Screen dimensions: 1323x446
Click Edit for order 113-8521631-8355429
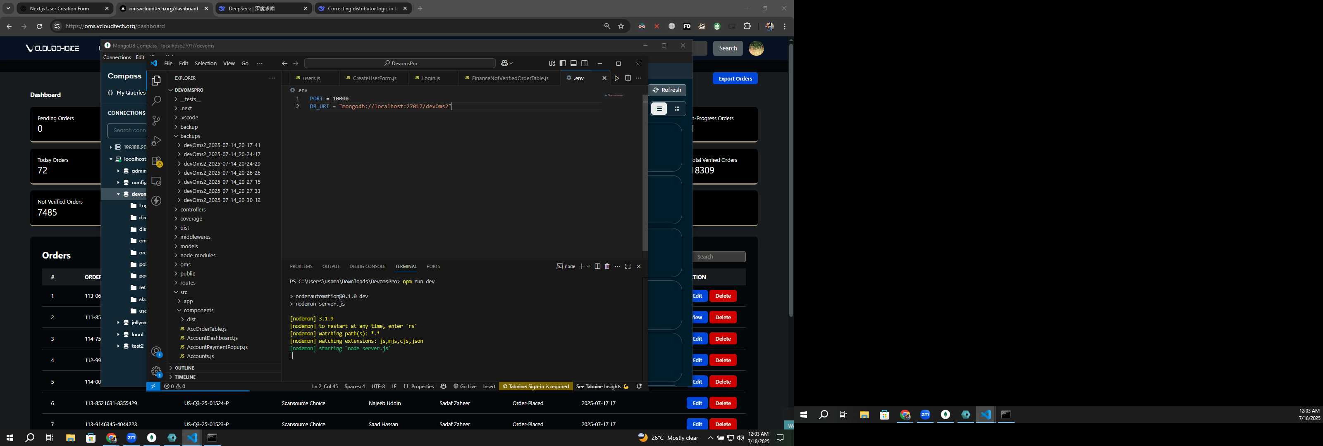coord(697,403)
